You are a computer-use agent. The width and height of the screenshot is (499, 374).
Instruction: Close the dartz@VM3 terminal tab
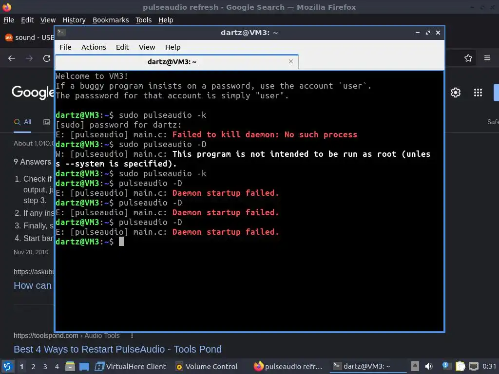[290, 61]
